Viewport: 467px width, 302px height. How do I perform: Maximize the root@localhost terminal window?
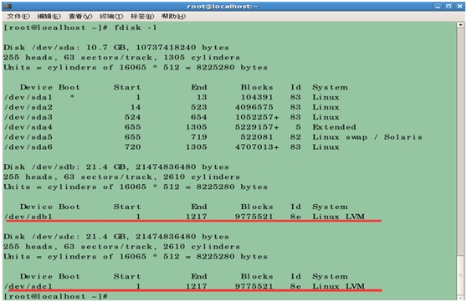click(449, 6)
